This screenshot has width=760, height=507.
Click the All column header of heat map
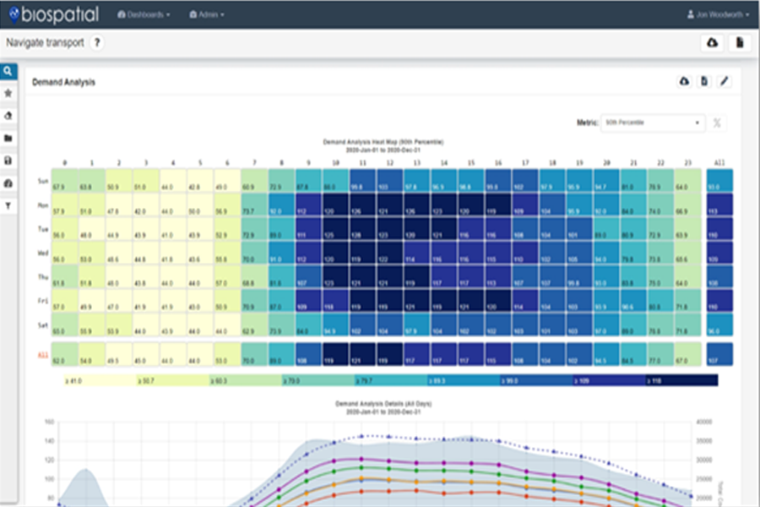(719, 162)
